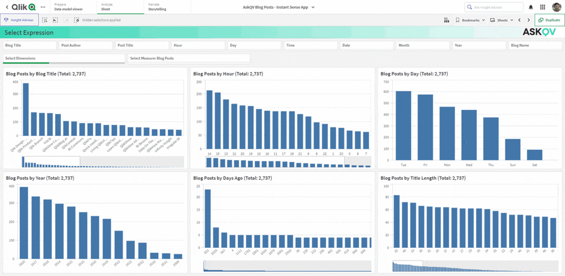Click the 'Blog Posts by Year (Total: 2,737)' chart title
This screenshot has width=565, height=276.
coord(40,178)
